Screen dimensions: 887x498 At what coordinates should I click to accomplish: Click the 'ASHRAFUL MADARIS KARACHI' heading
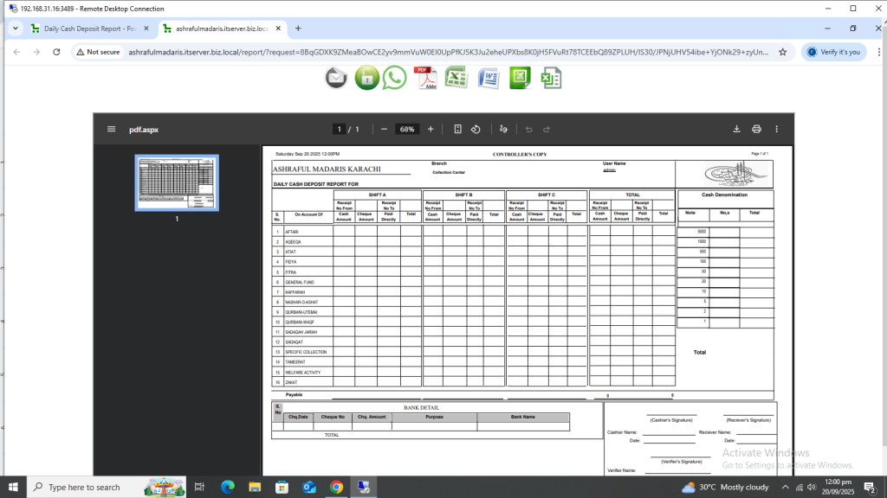coord(327,169)
